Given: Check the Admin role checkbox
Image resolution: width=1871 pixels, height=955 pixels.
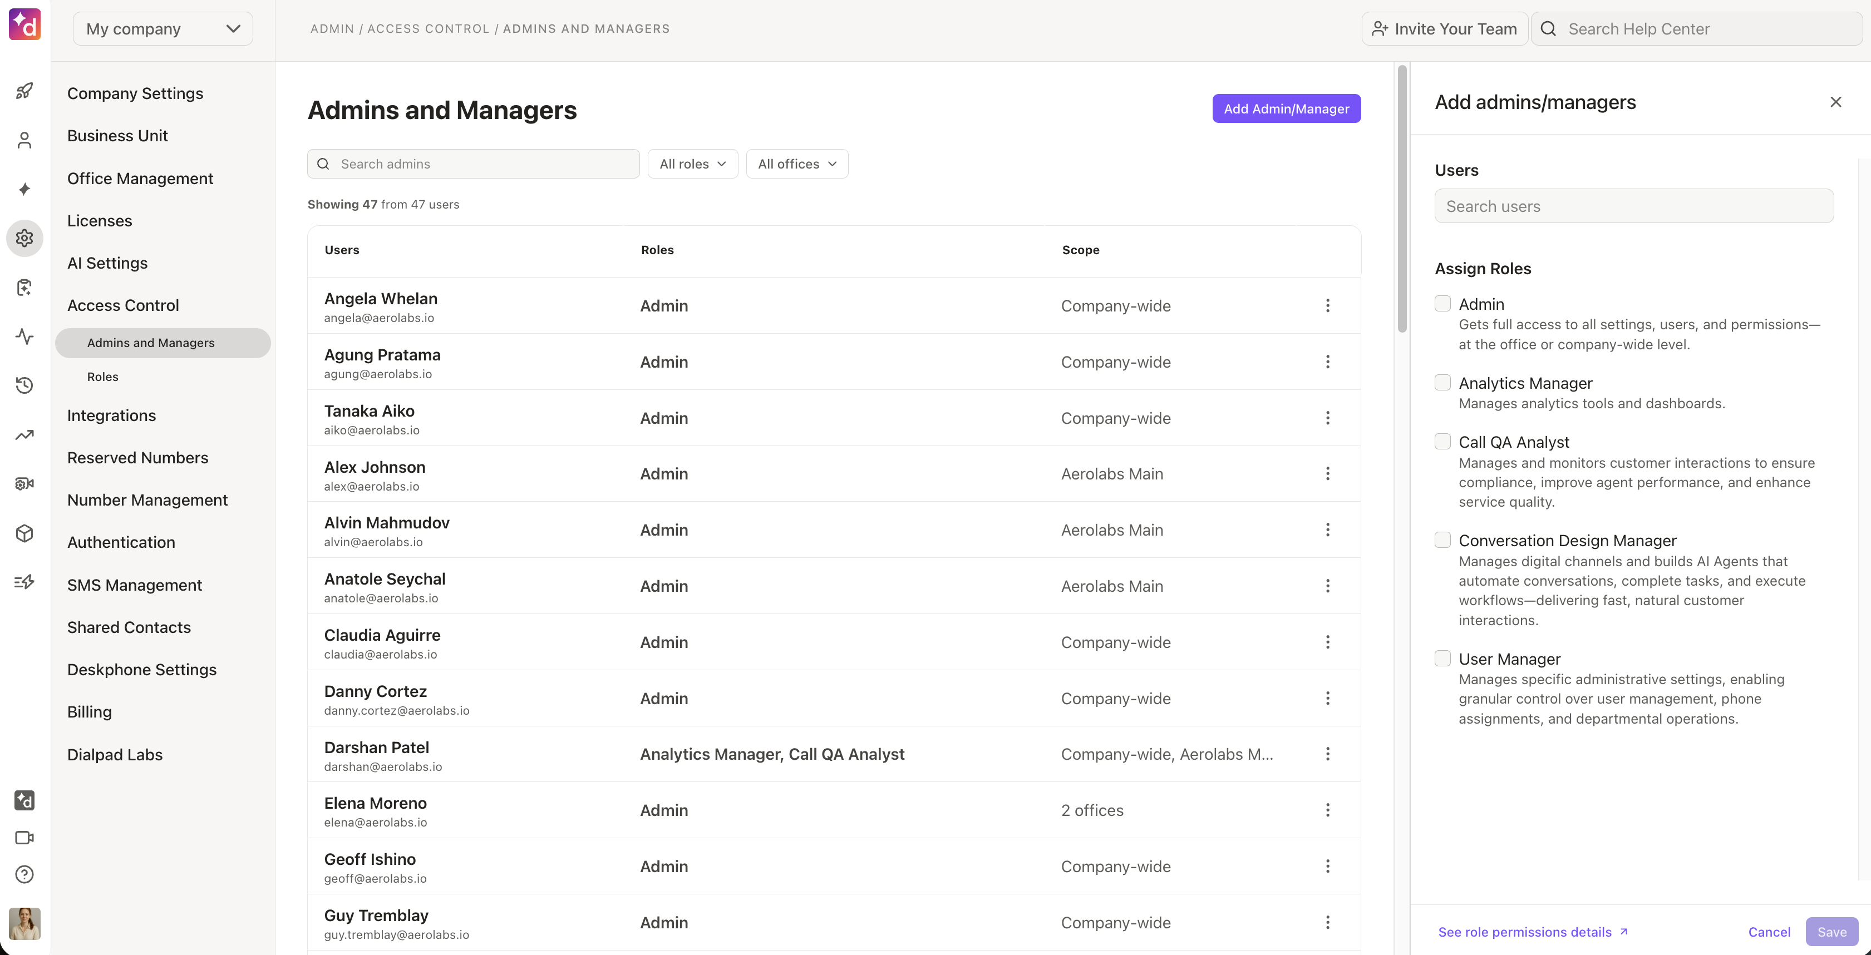Looking at the screenshot, I should pyautogui.click(x=1442, y=303).
